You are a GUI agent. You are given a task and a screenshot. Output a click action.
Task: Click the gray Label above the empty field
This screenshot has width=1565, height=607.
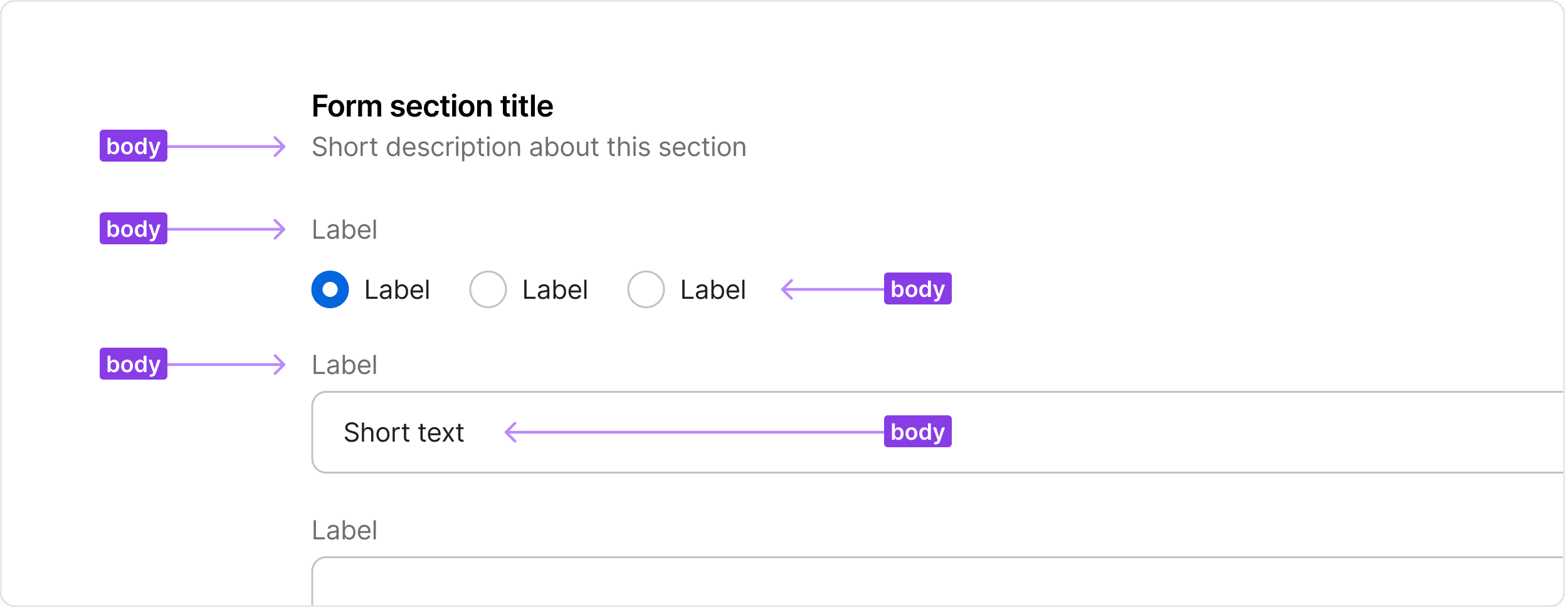pos(344,531)
